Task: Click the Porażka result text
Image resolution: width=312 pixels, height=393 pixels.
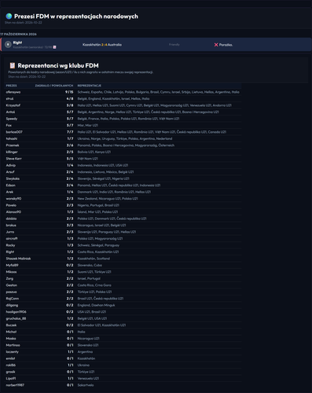Action: pos(226,45)
